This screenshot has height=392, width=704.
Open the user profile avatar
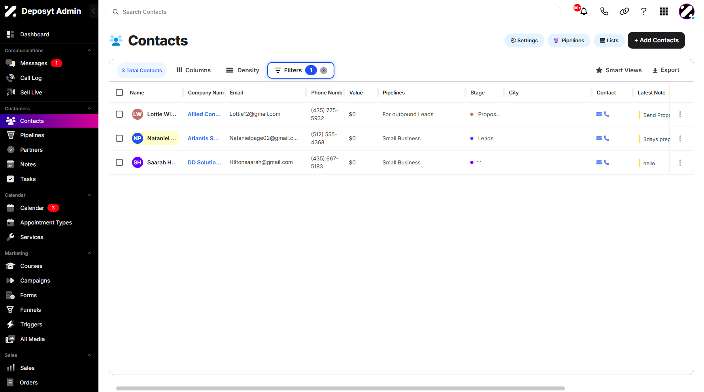687,11
